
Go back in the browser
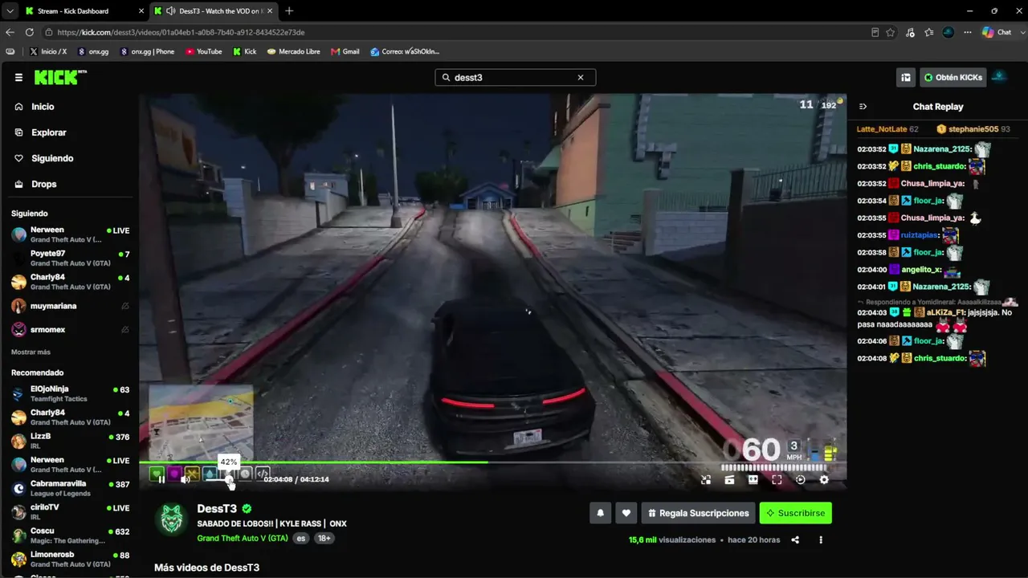[10, 32]
